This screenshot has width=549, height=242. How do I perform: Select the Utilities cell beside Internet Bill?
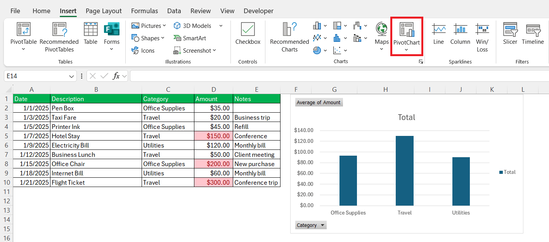(168, 173)
